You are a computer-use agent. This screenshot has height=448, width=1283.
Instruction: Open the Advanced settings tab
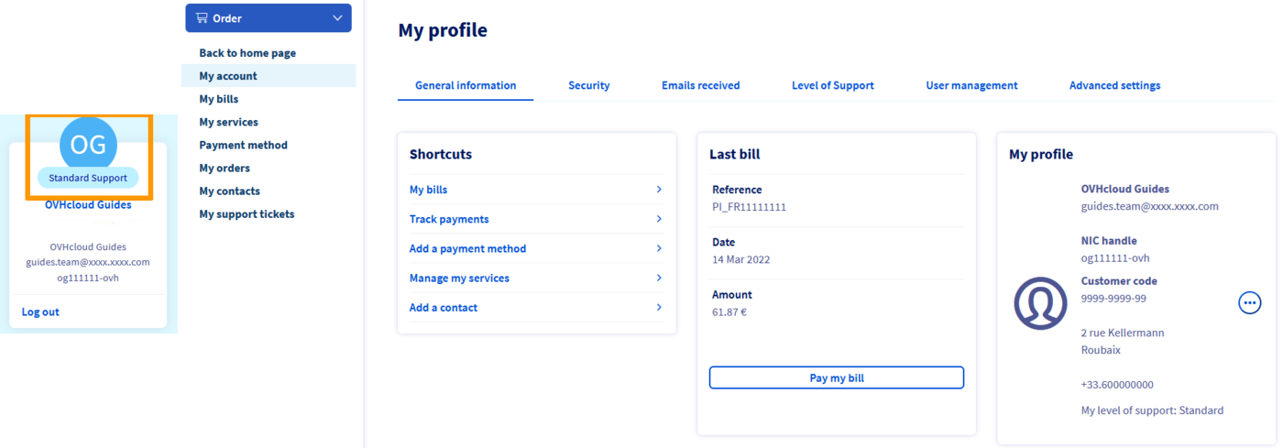1114,85
